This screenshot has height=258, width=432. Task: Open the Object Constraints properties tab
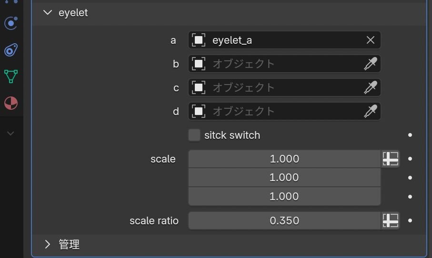click(x=11, y=50)
